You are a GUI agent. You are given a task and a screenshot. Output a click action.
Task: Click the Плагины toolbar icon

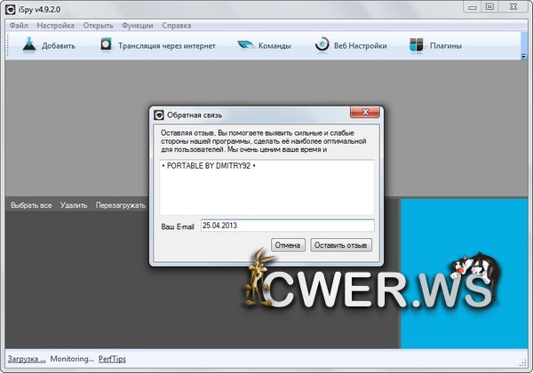pos(417,44)
